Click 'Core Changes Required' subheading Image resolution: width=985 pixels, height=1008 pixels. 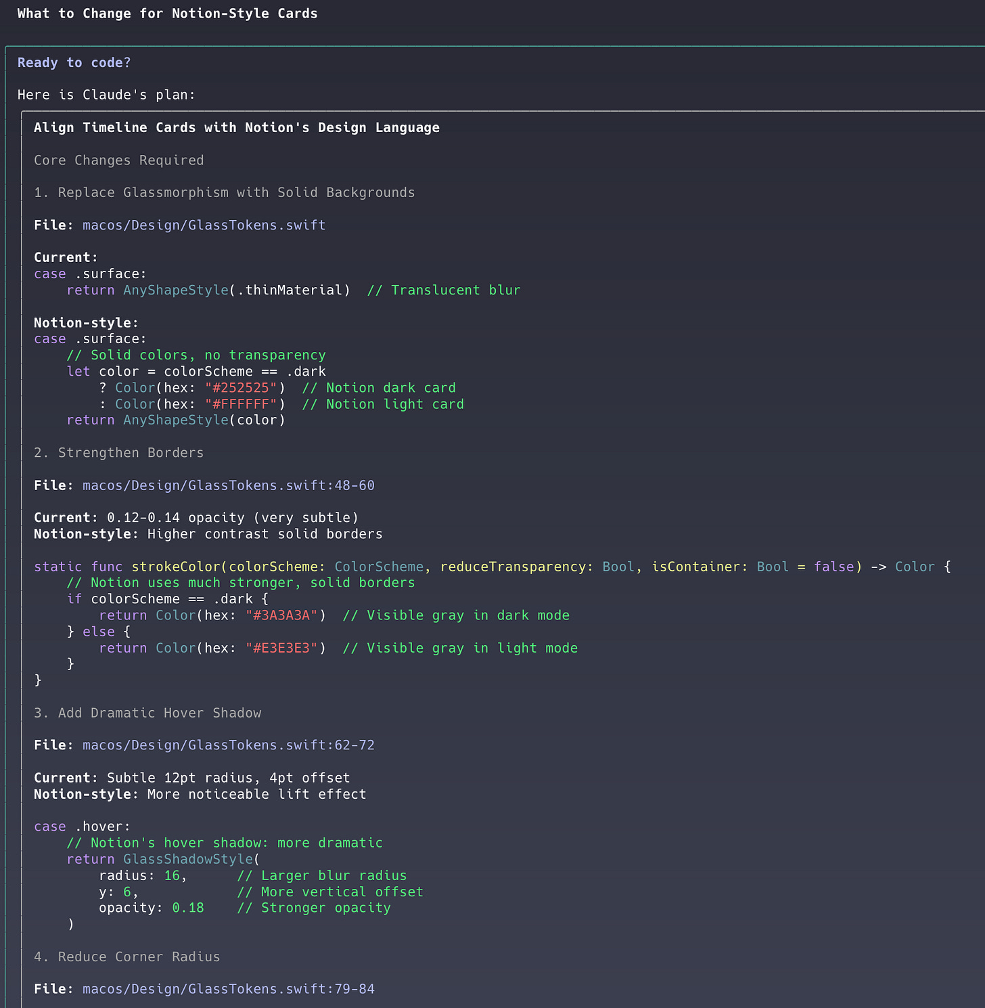(118, 160)
